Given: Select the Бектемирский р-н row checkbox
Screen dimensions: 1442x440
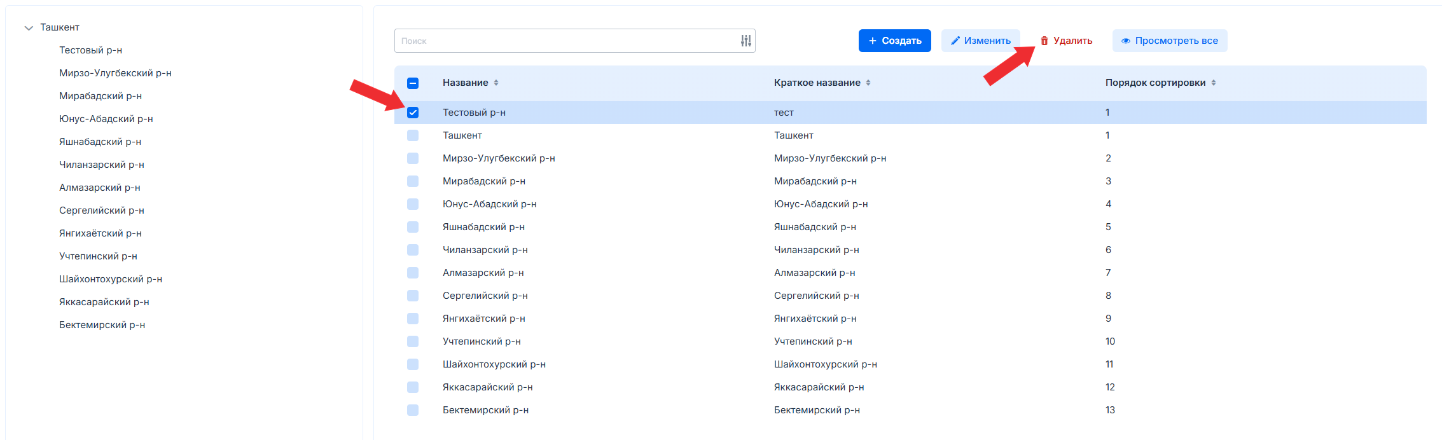Looking at the screenshot, I should coord(413,410).
